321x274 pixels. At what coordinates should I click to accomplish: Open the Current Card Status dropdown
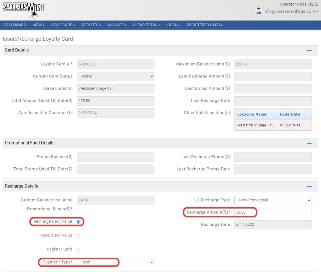[116, 76]
